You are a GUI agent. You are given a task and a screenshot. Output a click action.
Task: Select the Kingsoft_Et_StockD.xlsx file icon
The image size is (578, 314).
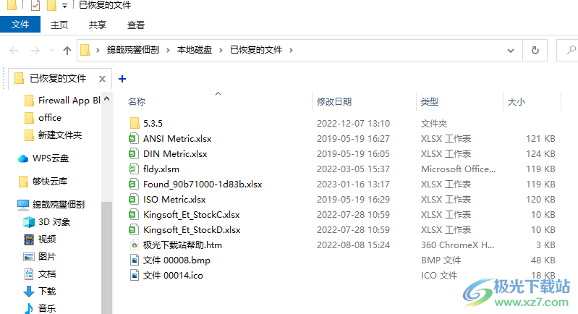133,230
